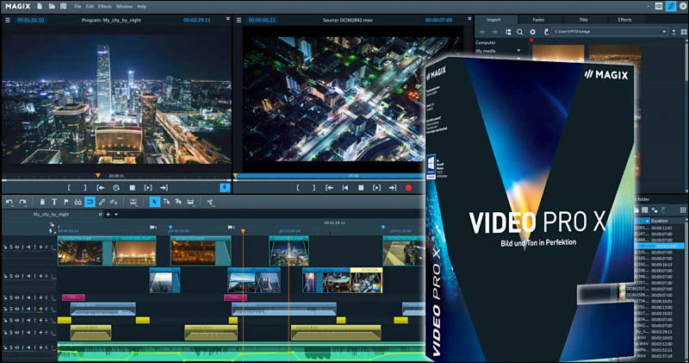
Task: Jump to range start in program monitor
Action: 101,188
